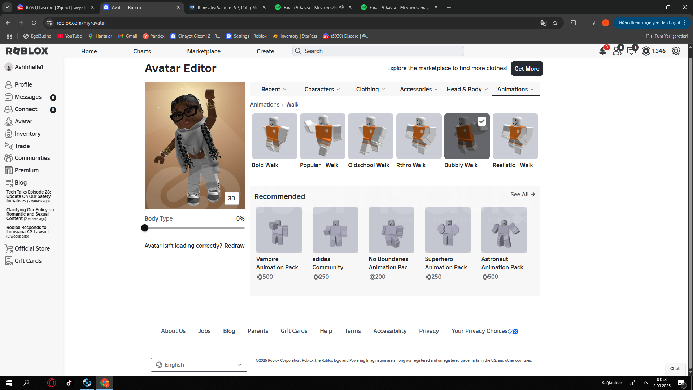Bookmark page with star icon

tap(555, 23)
